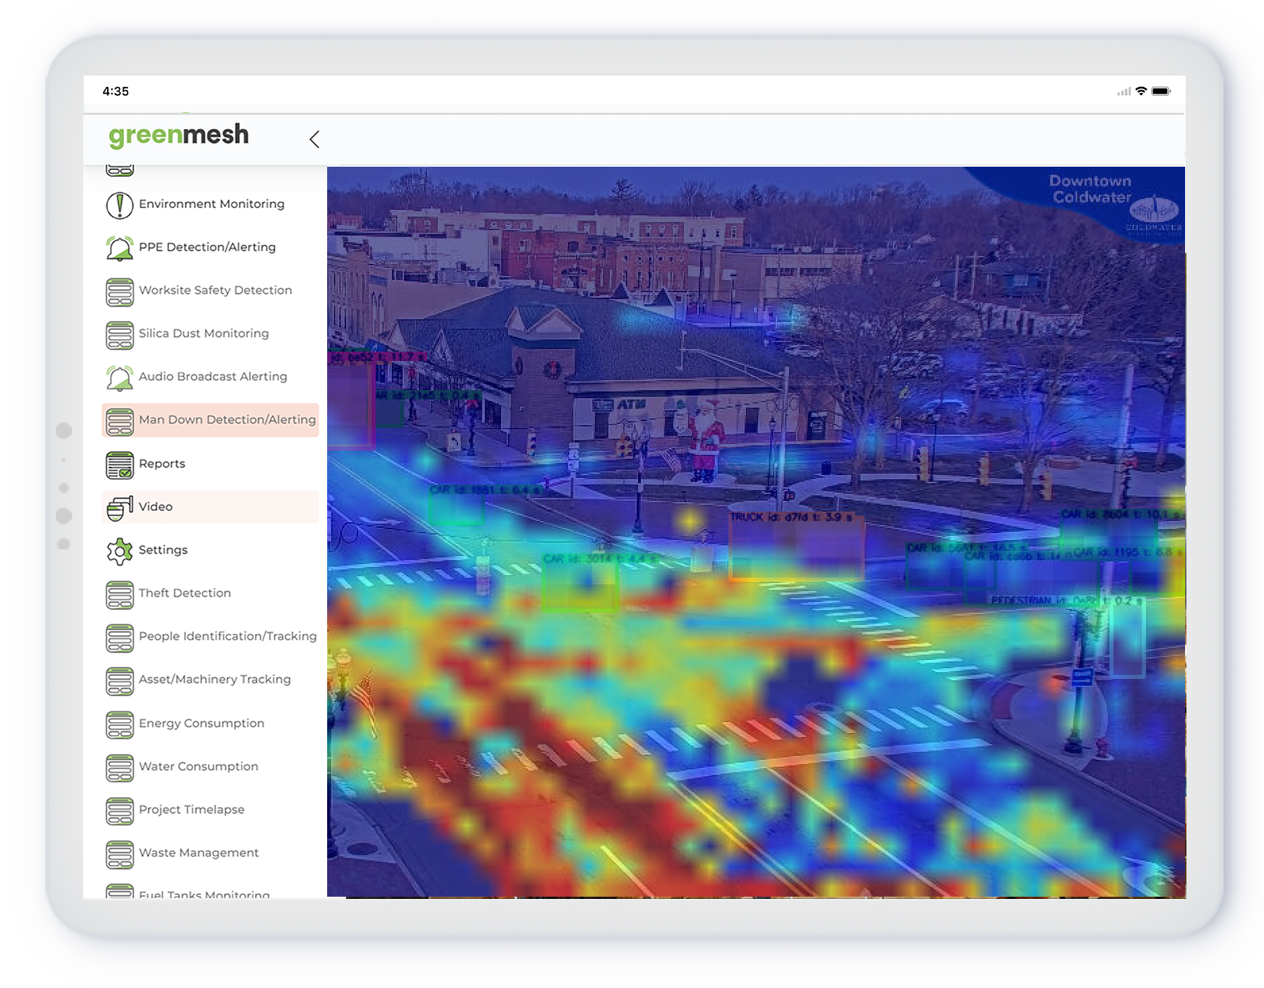Image resolution: width=1264 pixels, height=988 pixels.
Task: Click the PPE Detection/Alerting bell icon
Action: pyautogui.click(x=119, y=248)
